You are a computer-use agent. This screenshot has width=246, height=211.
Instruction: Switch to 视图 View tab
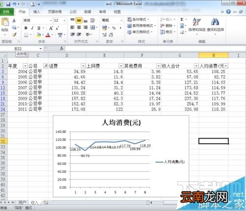[117, 12]
